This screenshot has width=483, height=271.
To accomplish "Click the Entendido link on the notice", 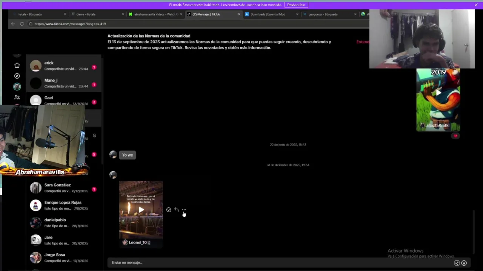I will [x=363, y=42].
